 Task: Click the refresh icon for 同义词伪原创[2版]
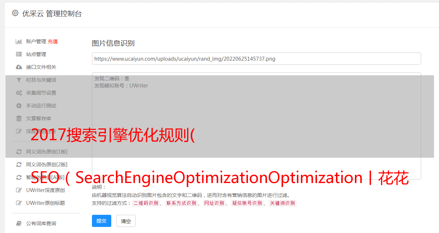click(19, 164)
